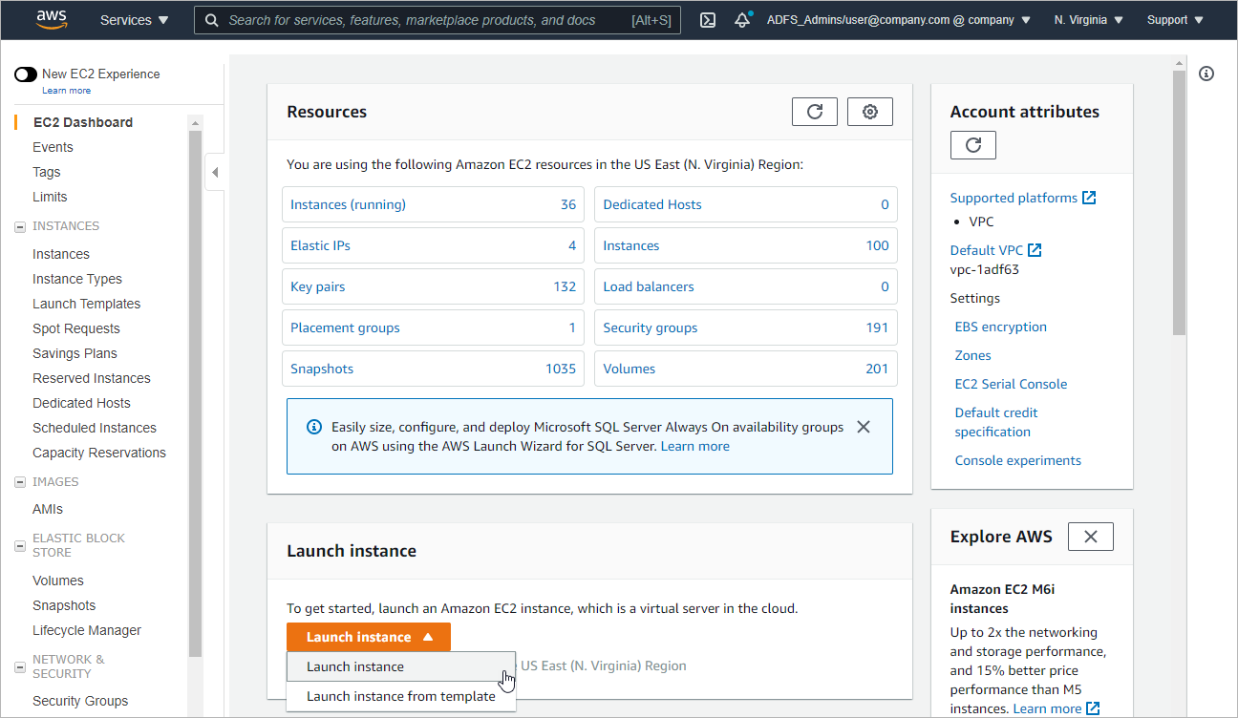Viewport: 1238px width, 718px height.
Task: Open Security Groups in sidebar
Action: (x=80, y=701)
